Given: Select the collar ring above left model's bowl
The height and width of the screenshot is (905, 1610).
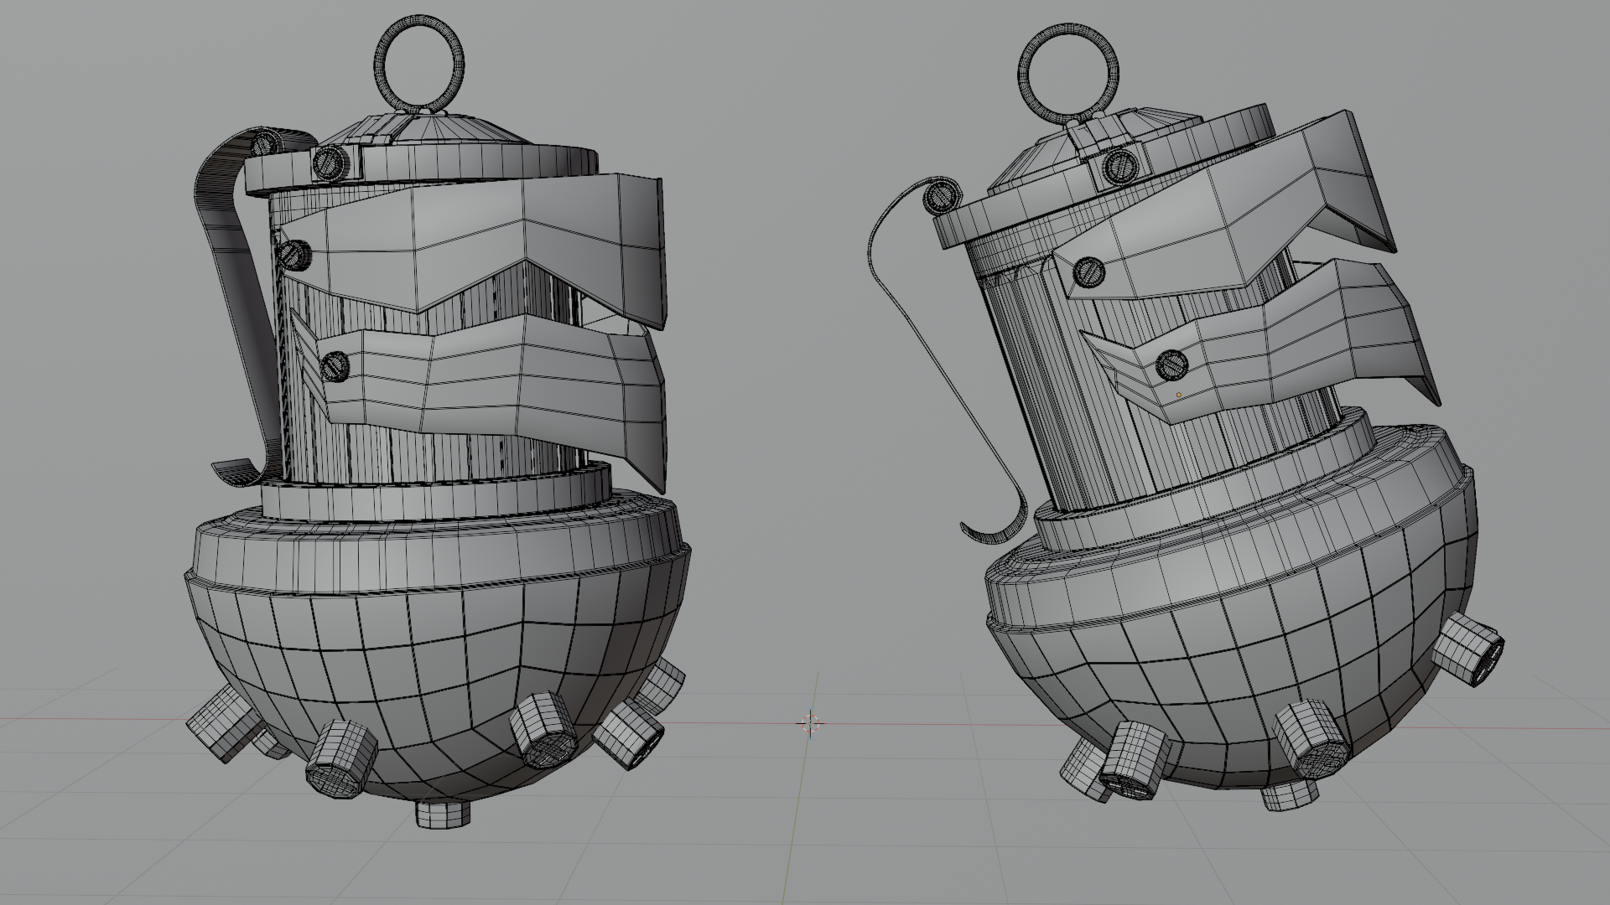Looking at the screenshot, I should click(x=436, y=503).
